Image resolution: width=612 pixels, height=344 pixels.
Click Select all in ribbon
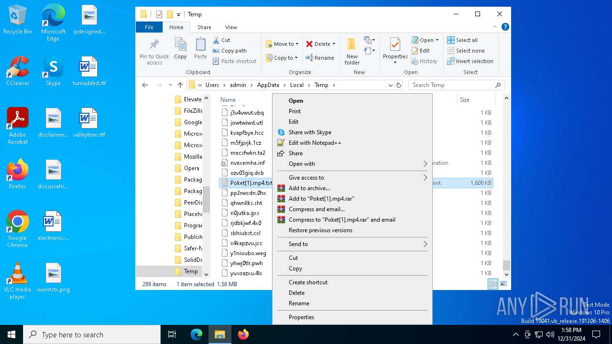(462, 40)
